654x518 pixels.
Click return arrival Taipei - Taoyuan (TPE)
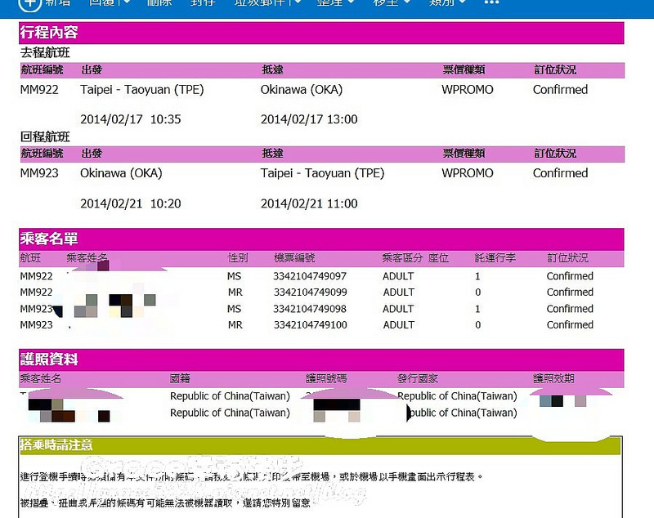coord(322,173)
